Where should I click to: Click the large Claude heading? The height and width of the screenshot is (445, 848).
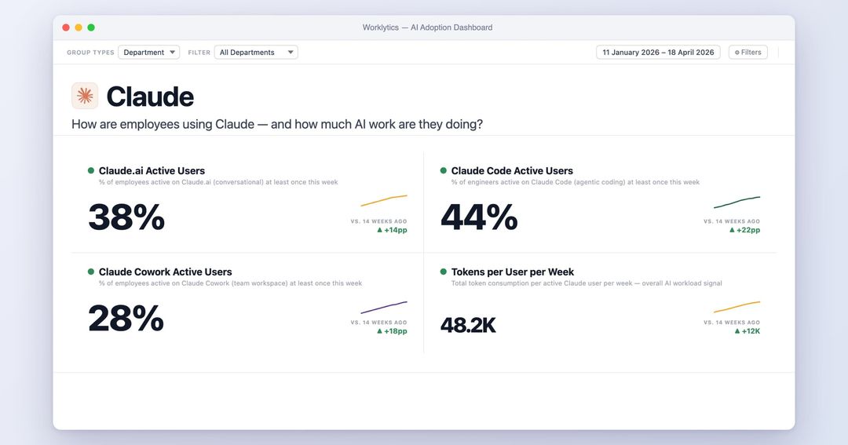[150, 97]
